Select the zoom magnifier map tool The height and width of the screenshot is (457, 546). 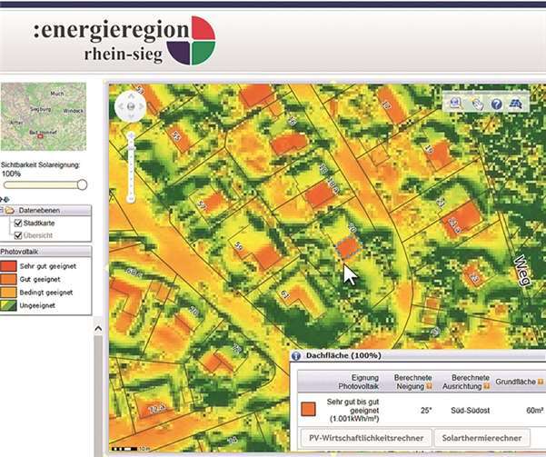(456, 103)
